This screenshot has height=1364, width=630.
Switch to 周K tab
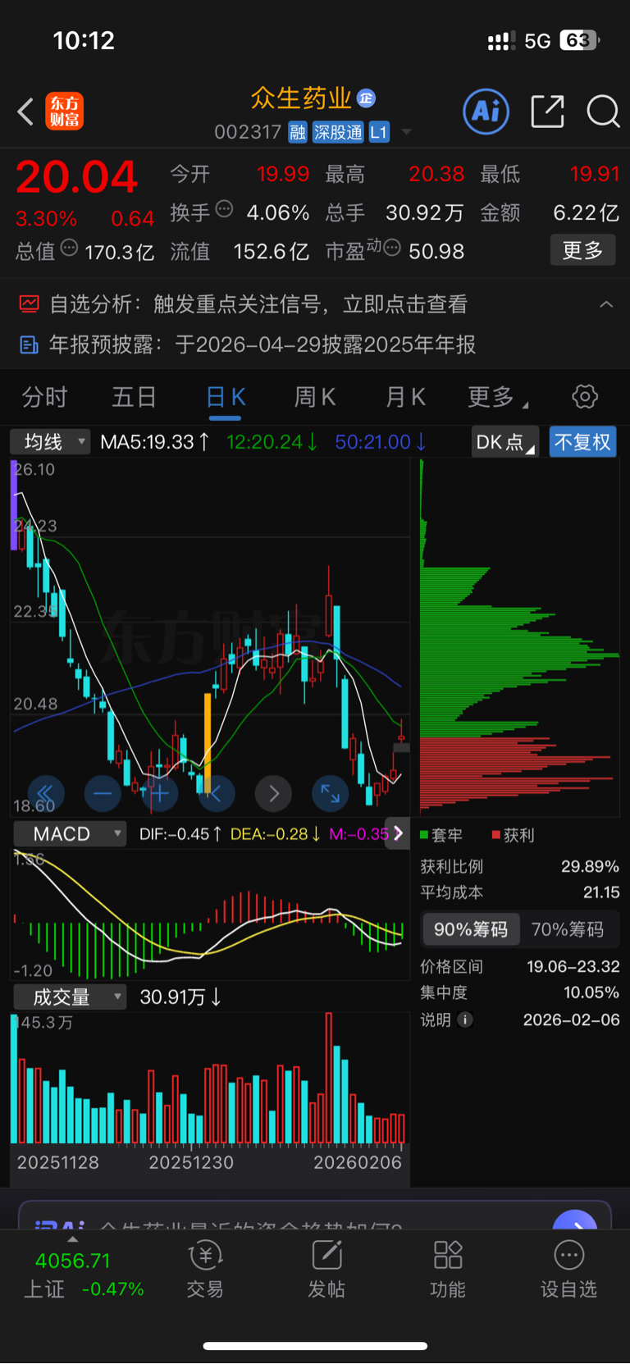click(x=315, y=398)
